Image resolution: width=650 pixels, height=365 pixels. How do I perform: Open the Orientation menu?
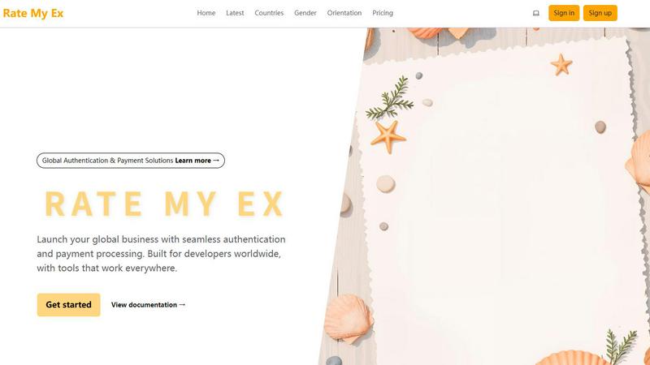click(x=344, y=13)
